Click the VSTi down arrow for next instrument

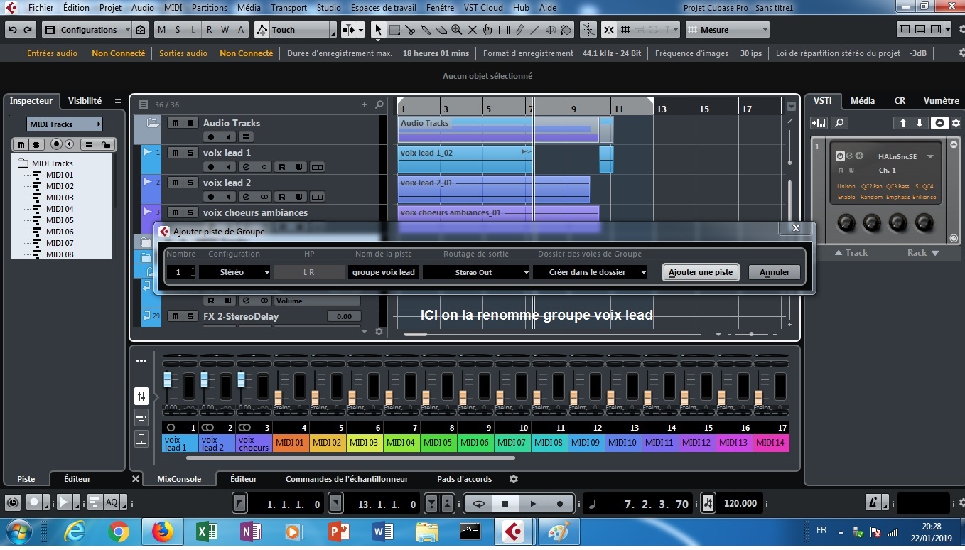[920, 123]
